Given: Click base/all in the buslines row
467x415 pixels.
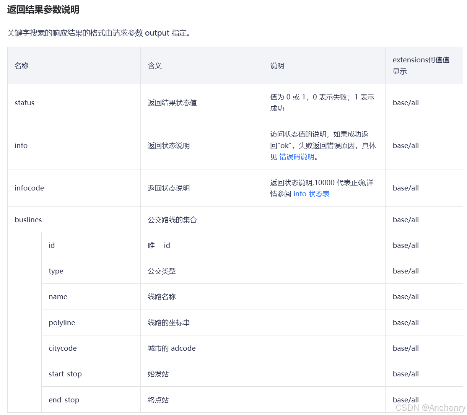Looking at the screenshot, I should [406, 220].
